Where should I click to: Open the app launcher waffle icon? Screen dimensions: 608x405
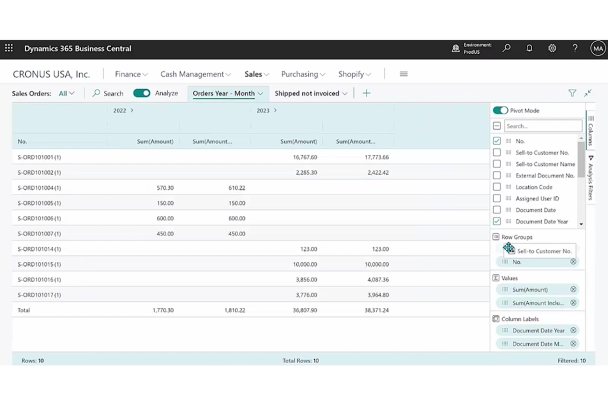tap(9, 48)
